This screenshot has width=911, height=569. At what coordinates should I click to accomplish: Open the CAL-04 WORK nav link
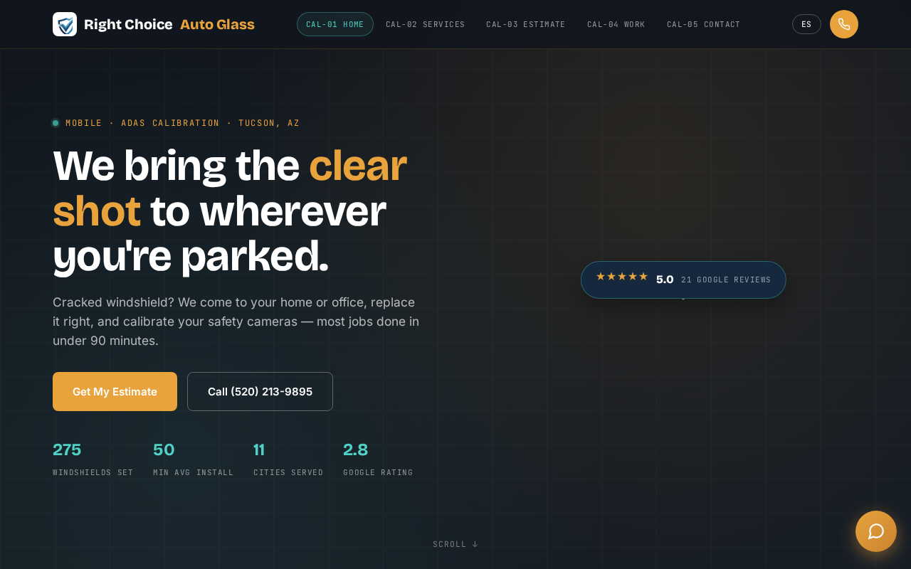(616, 24)
